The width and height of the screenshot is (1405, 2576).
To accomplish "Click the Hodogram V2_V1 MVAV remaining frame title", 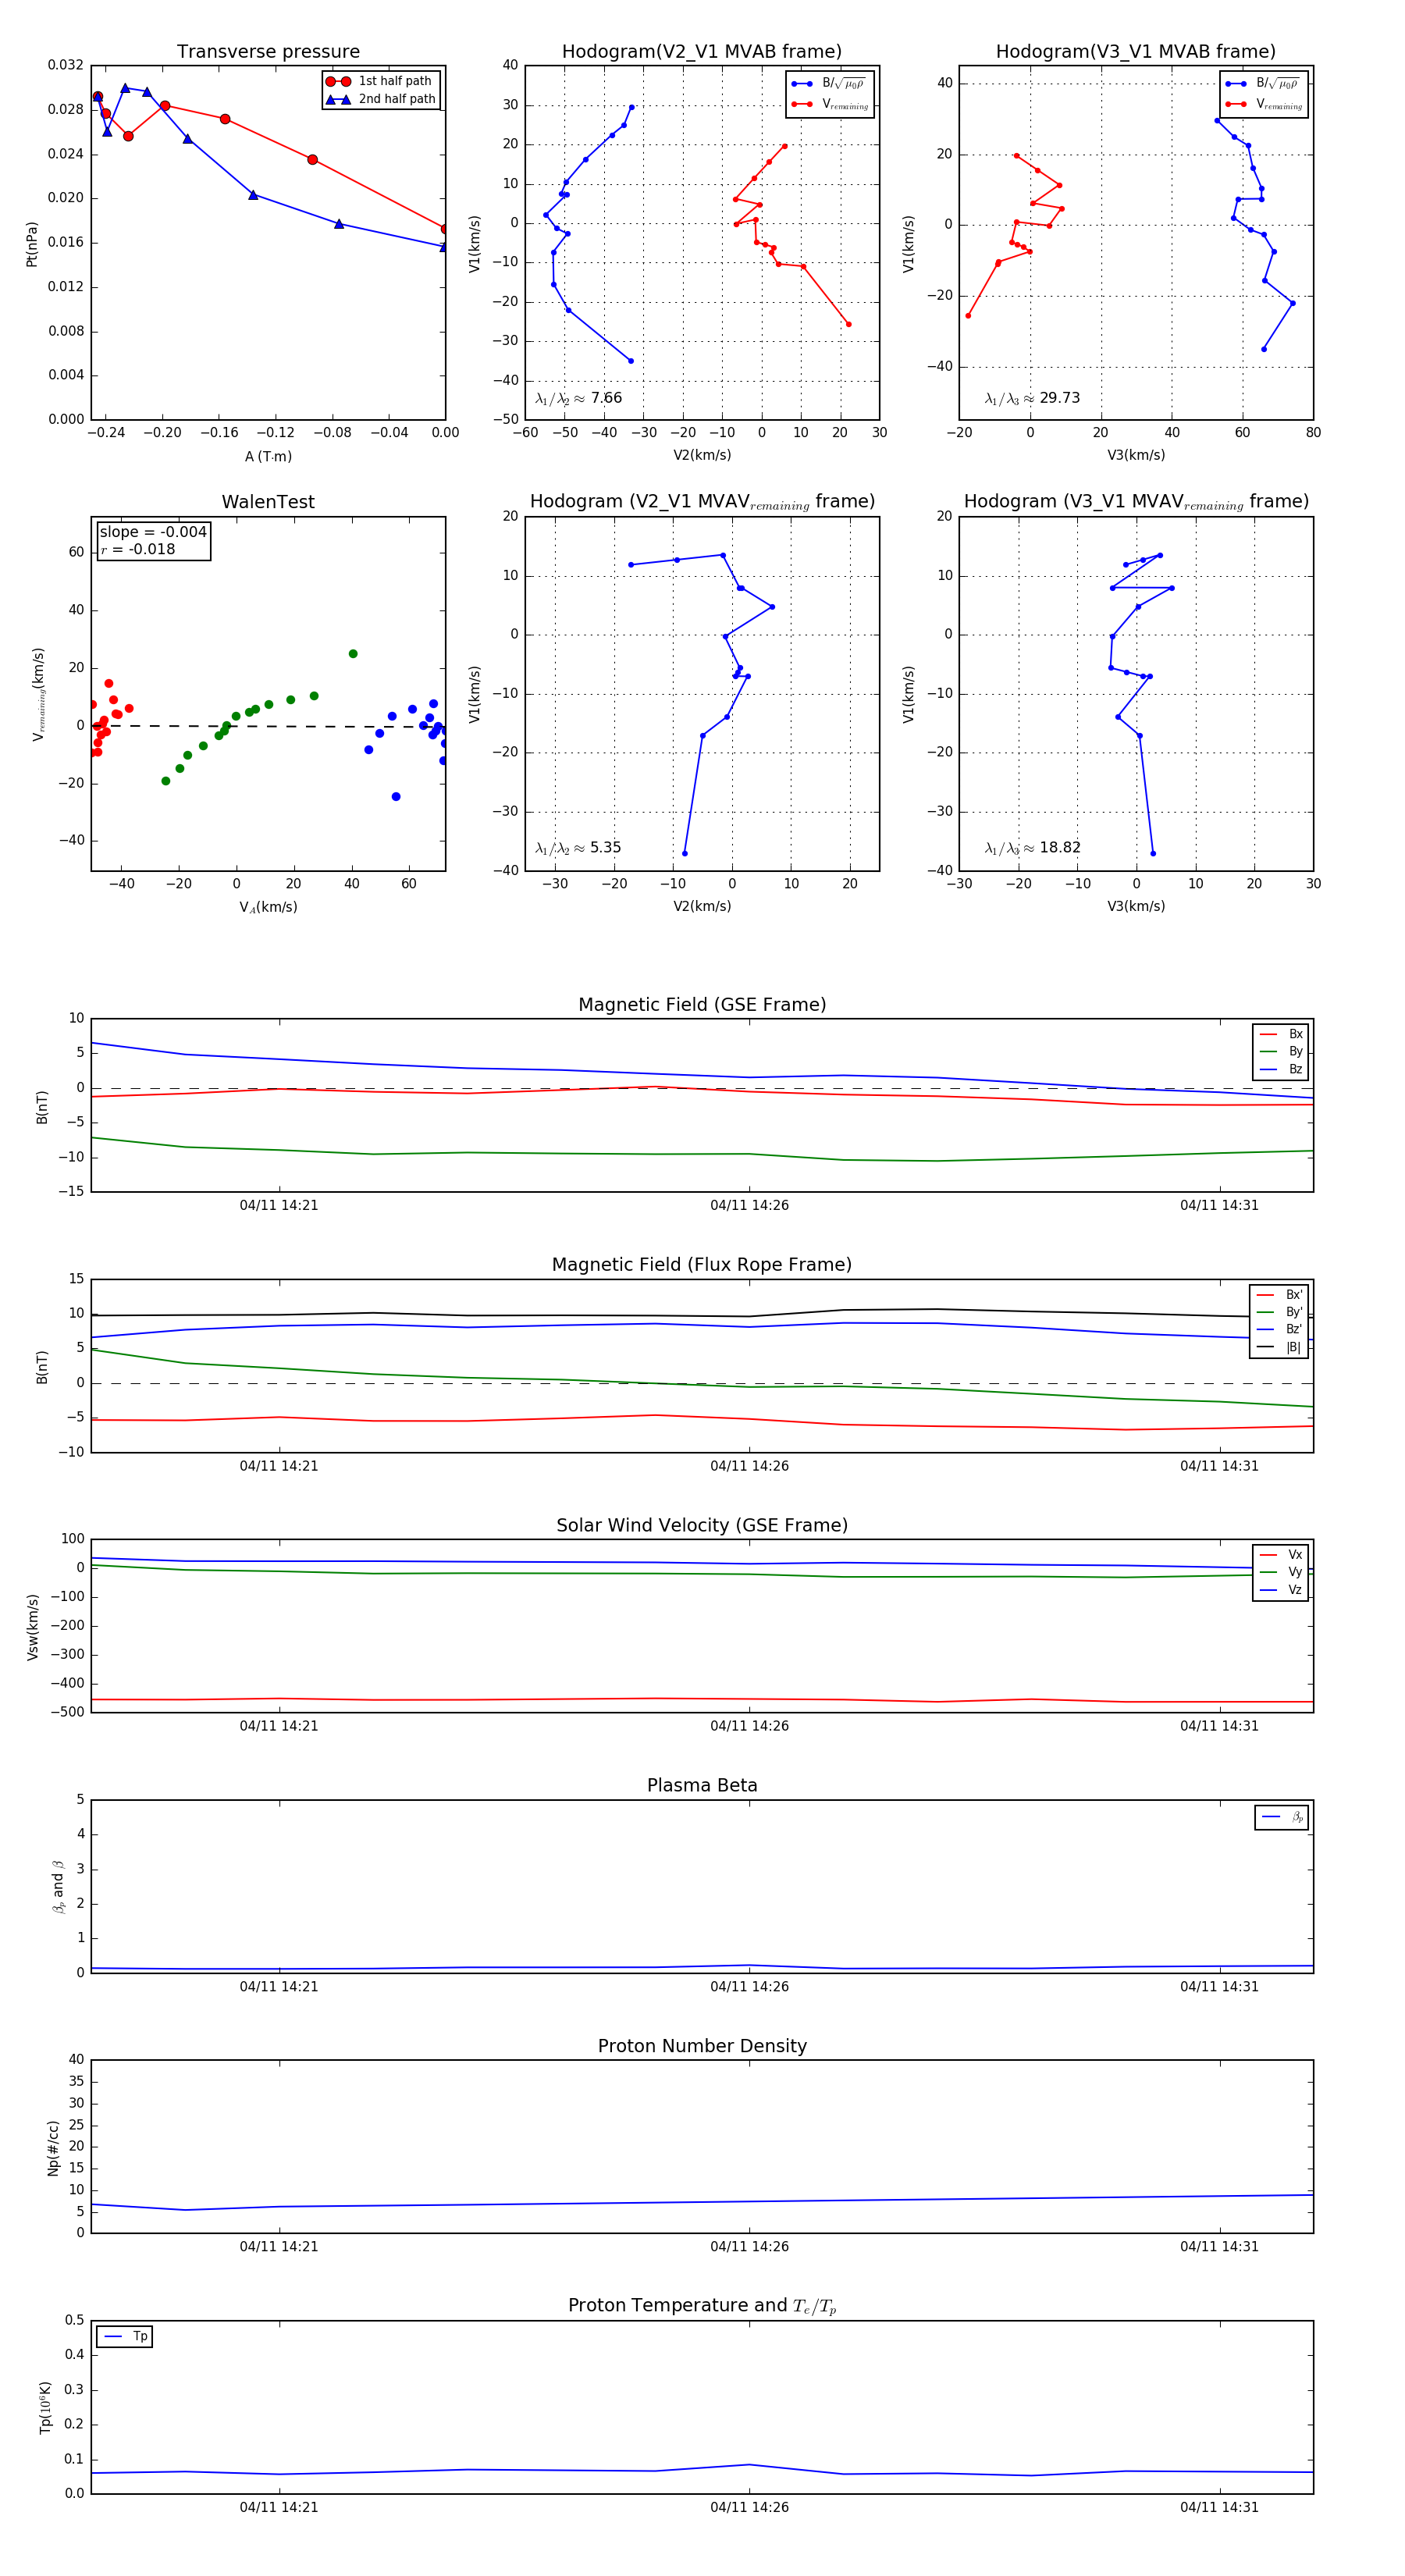I will pyautogui.click(x=702, y=502).
